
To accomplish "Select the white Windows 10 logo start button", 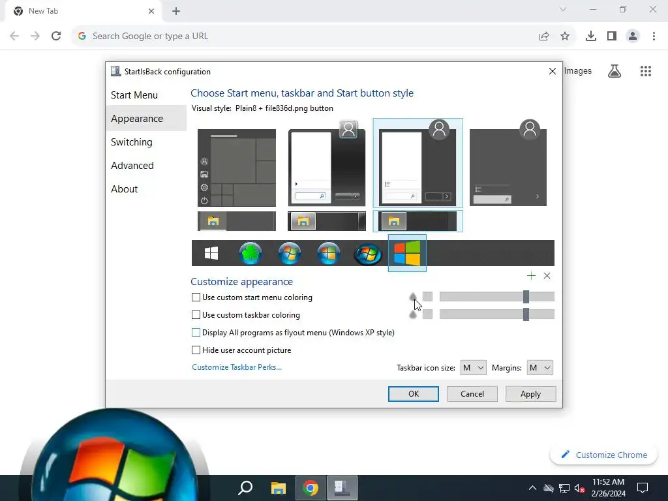I will coord(211,253).
